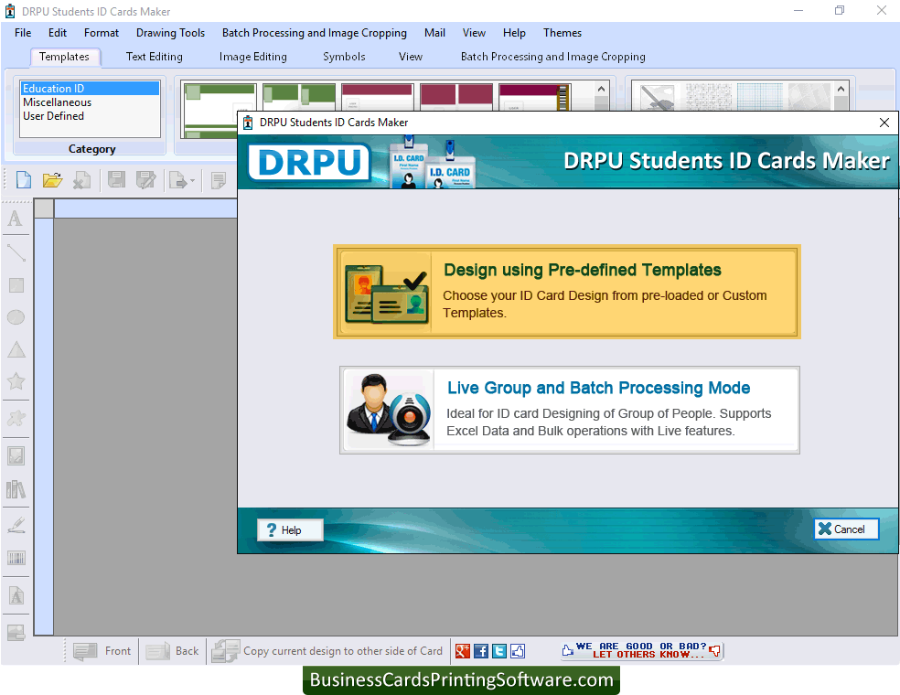Select the second green template thumbnail
This screenshot has height=695, width=900.
pos(299,96)
